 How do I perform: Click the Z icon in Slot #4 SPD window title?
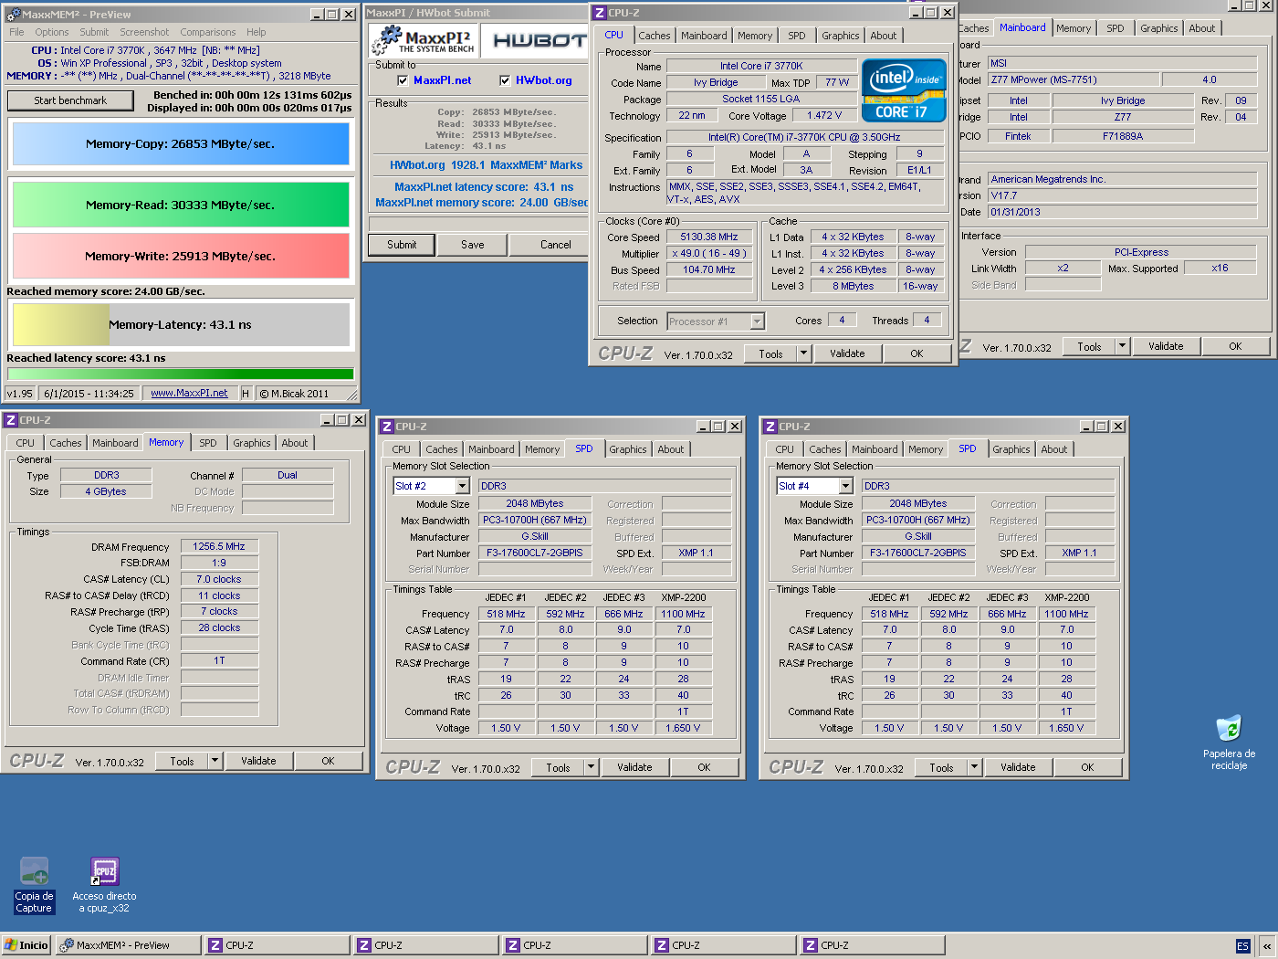pyautogui.click(x=770, y=427)
